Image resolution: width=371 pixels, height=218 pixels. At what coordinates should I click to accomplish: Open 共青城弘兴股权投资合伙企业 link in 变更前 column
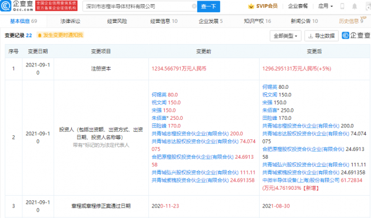click(x=195, y=173)
